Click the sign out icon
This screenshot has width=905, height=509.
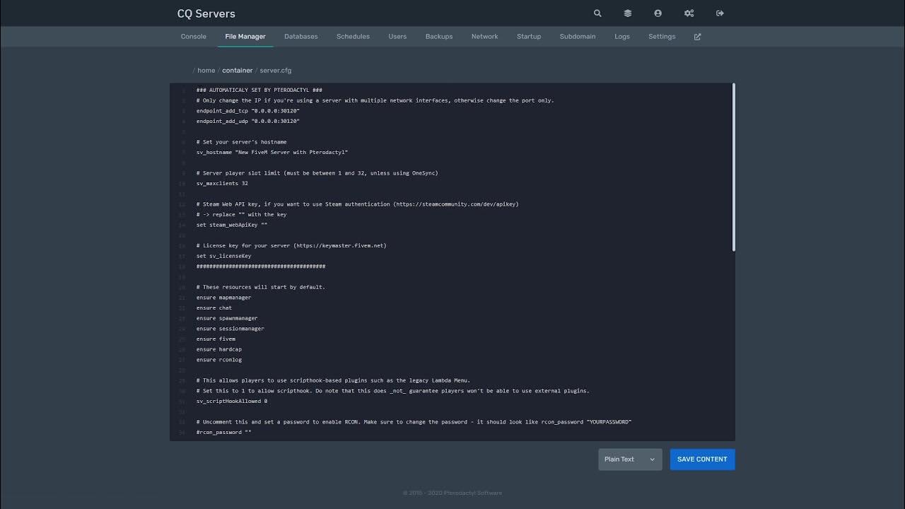pyautogui.click(x=720, y=13)
